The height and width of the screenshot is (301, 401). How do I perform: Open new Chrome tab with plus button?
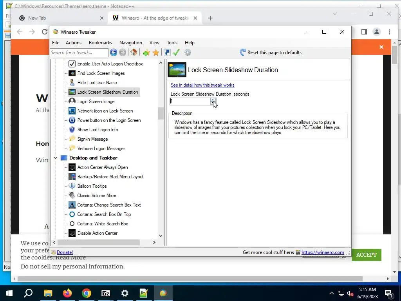pos(210,18)
